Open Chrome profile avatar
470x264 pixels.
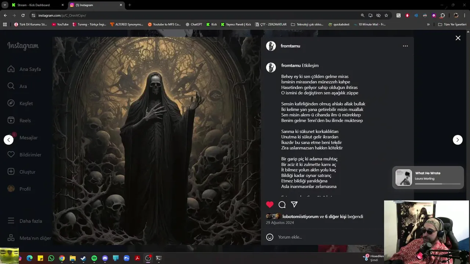click(456, 15)
